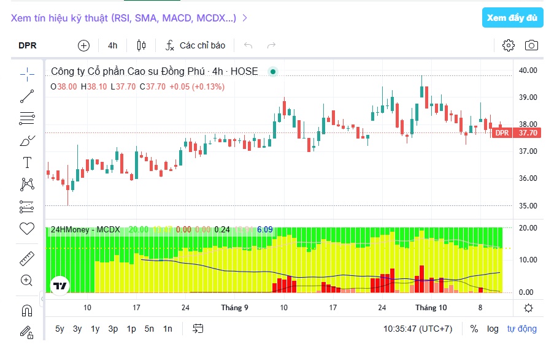The image size is (546, 347).
Task: Select the 5n time range
Action: (149, 329)
